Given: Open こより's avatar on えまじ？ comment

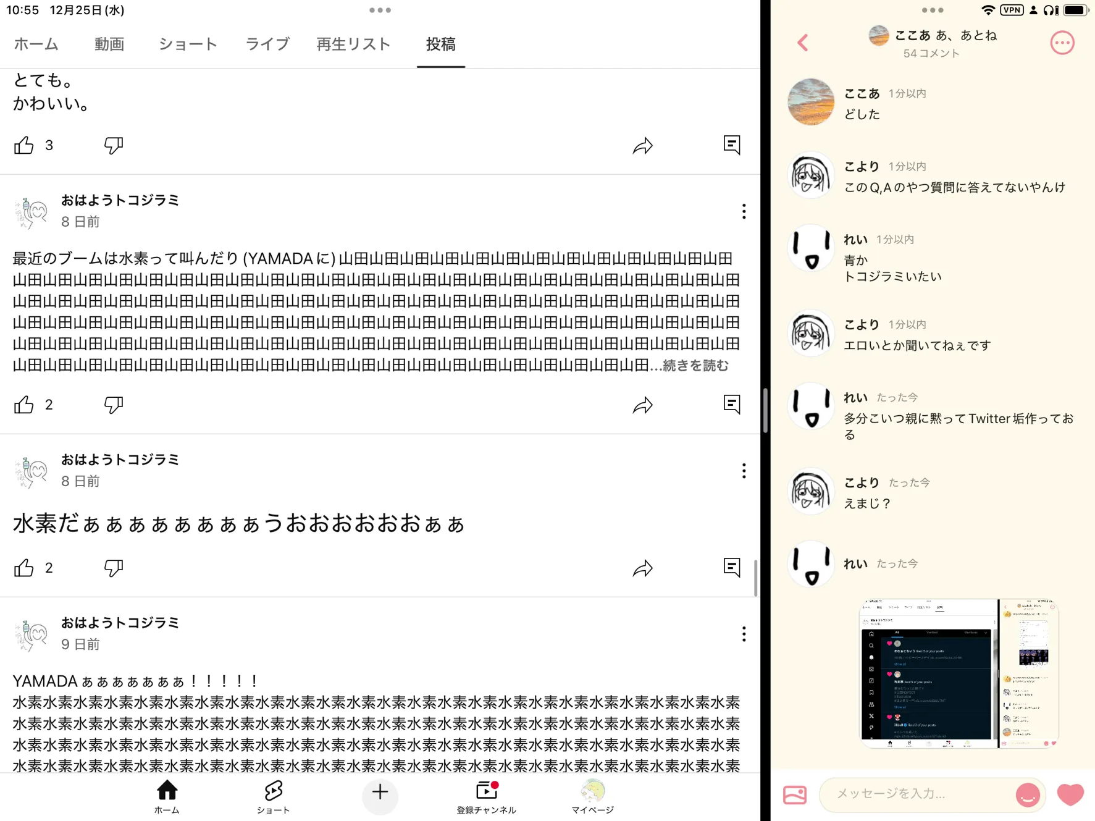Looking at the screenshot, I should click(x=811, y=491).
